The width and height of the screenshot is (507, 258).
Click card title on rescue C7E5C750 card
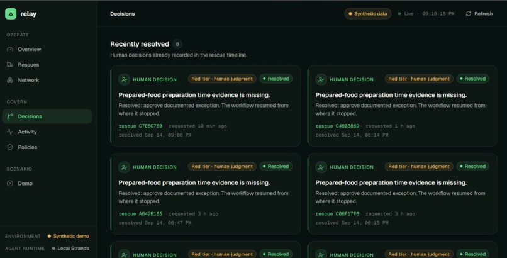pos(194,95)
